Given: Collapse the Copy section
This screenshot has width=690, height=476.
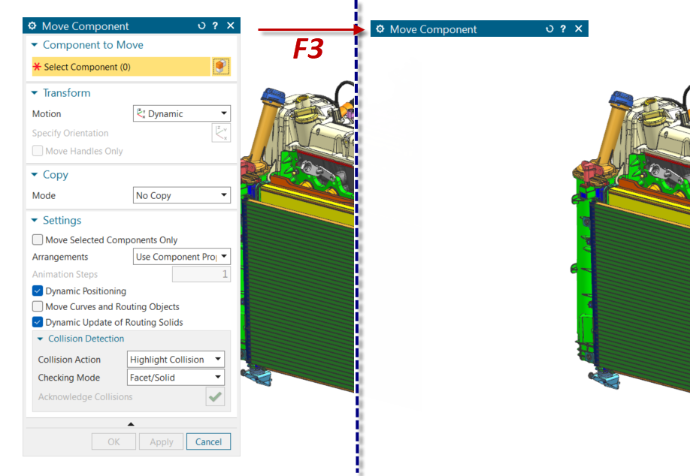Looking at the screenshot, I should [35, 174].
